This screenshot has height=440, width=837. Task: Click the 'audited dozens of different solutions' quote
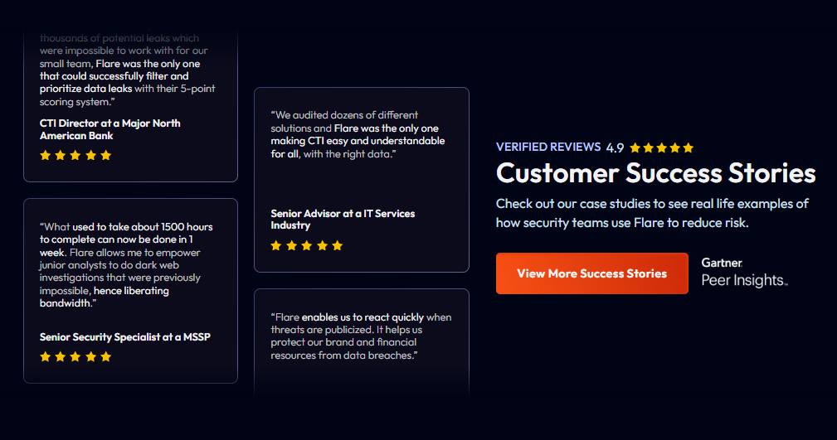tap(357, 134)
